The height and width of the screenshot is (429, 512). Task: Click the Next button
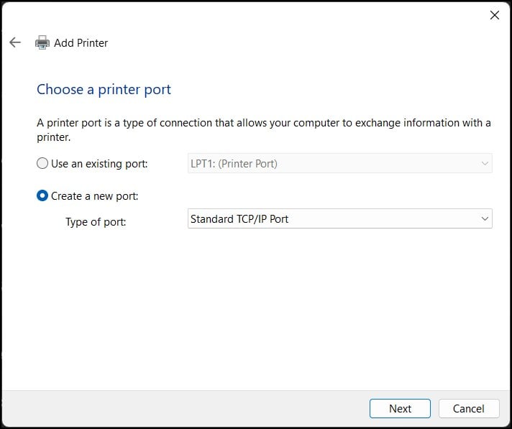[400, 408]
